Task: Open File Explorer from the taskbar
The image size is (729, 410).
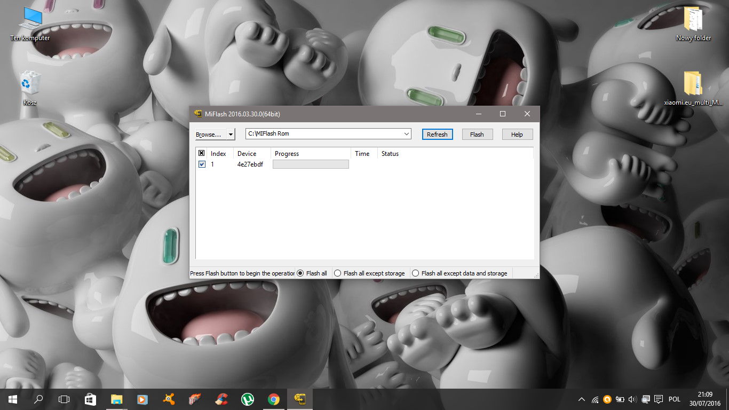Action: tap(116, 399)
